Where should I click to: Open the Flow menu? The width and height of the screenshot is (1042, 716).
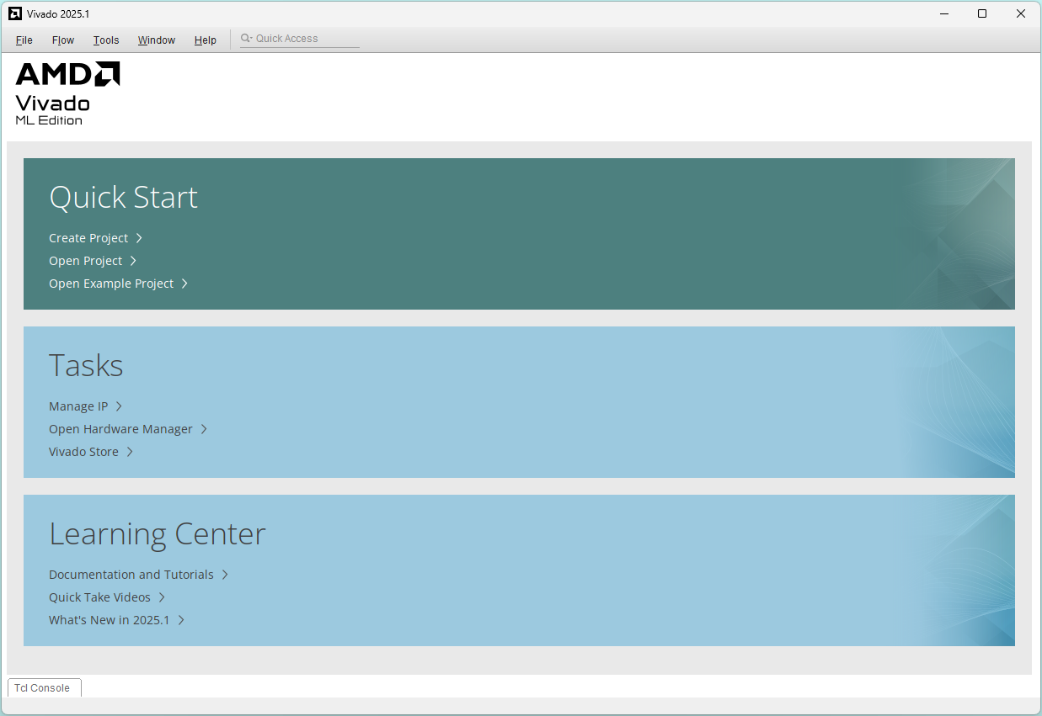pyautogui.click(x=63, y=40)
